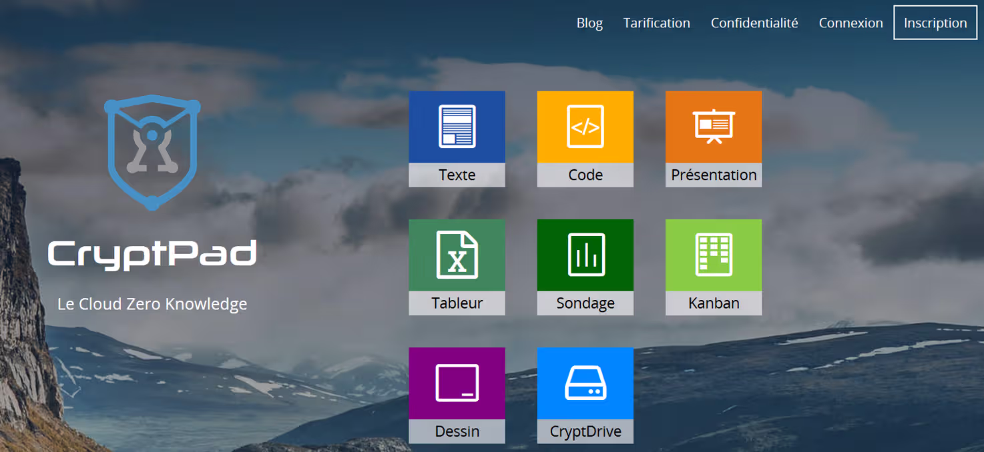Select the Sondage bar chart icon
This screenshot has height=452, width=984.
585,255
